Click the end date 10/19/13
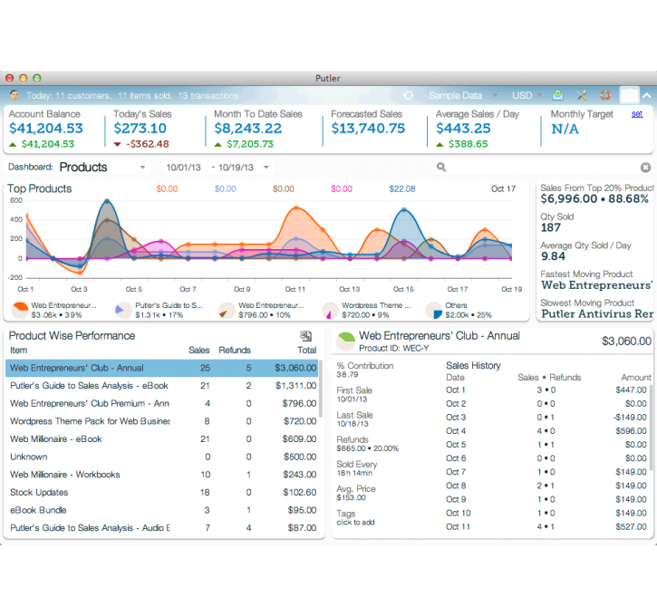Screen dimensions: 657x616 [x=236, y=168]
